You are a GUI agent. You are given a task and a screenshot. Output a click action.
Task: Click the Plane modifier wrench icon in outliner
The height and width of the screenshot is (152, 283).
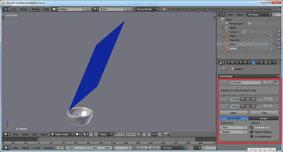click(x=246, y=36)
